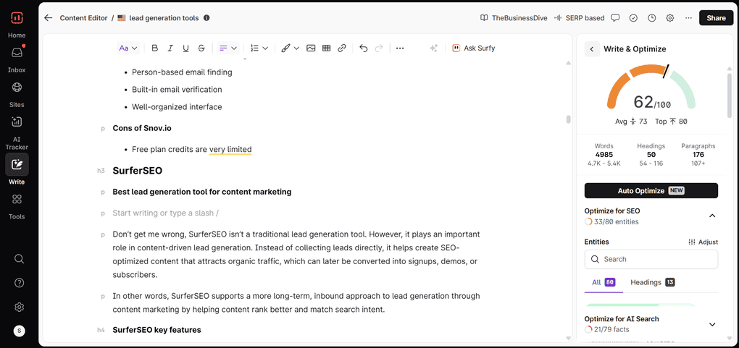Open header ellipsis menu next to Share
The width and height of the screenshot is (739, 348).
pyautogui.click(x=688, y=18)
